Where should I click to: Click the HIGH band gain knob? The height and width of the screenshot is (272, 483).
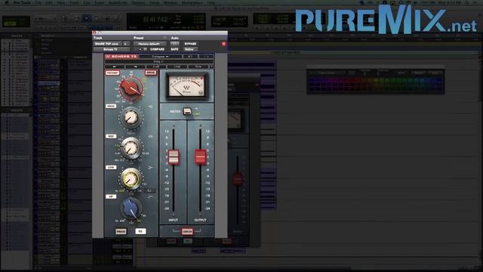click(131, 118)
